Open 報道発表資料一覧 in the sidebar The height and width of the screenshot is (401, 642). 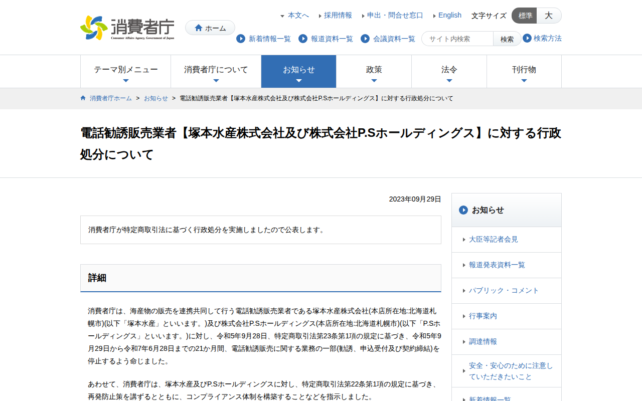point(507,265)
